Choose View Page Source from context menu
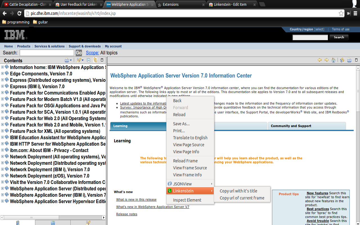This screenshot has height=225, width=360. coord(188,145)
